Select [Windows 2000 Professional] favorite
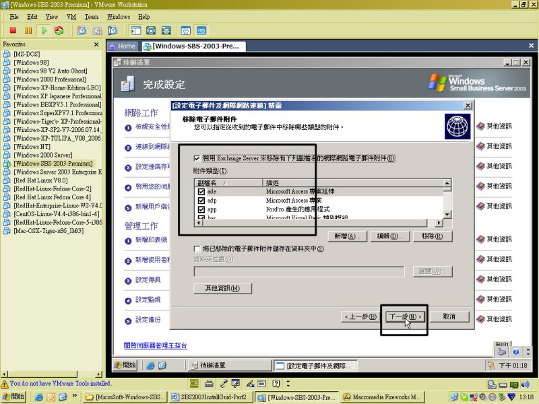This screenshot has height=404, width=539. (50, 79)
